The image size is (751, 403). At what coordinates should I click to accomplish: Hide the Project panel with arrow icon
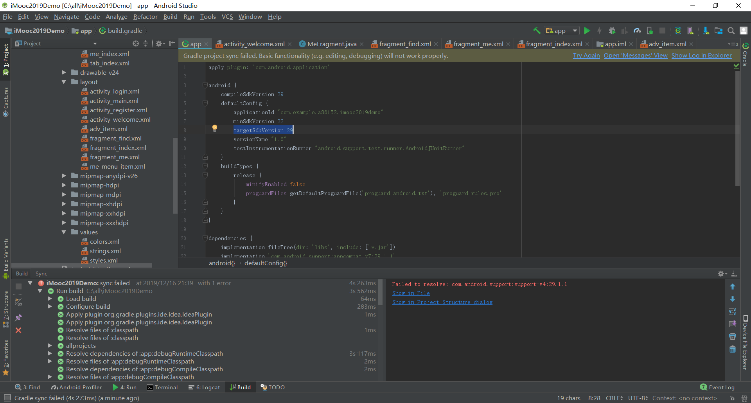point(172,43)
